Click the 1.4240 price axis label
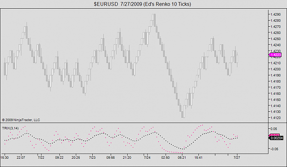 (x=276, y=45)
